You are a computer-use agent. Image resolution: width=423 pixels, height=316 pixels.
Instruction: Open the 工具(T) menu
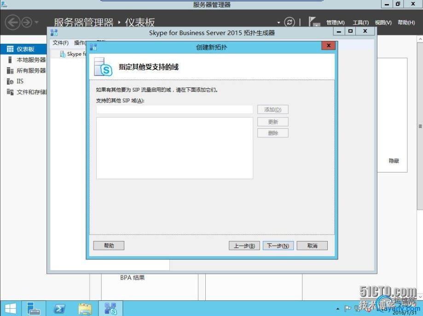(x=361, y=23)
